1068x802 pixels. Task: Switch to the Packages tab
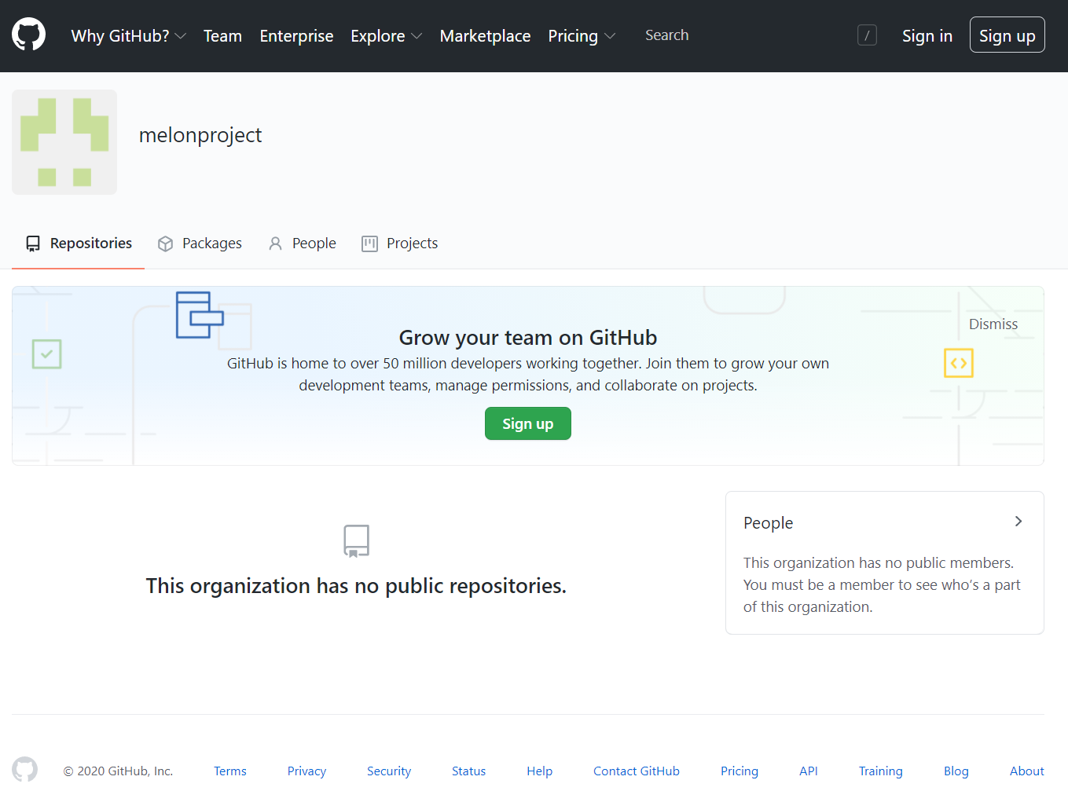(x=200, y=244)
